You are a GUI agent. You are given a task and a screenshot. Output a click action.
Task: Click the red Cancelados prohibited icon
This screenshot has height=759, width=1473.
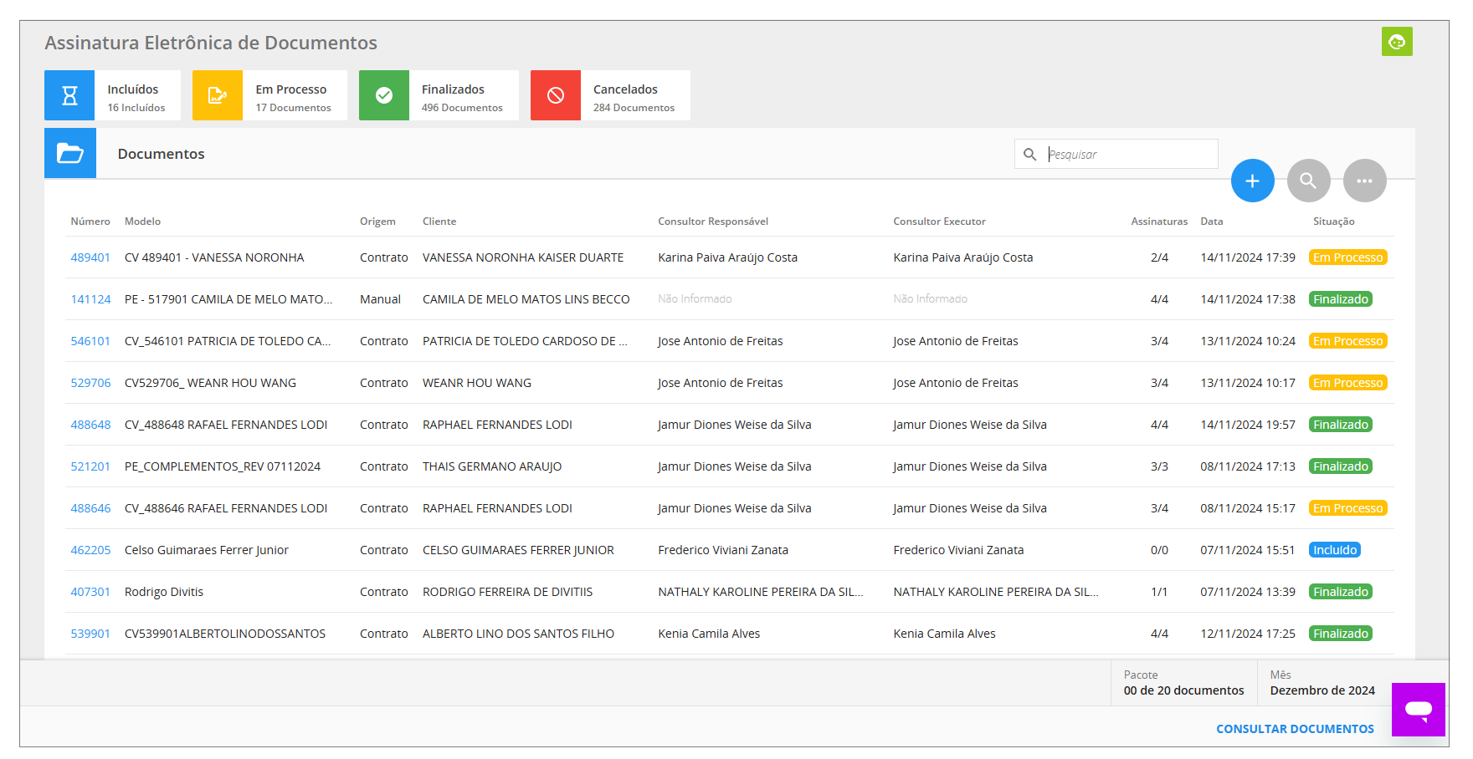[556, 95]
